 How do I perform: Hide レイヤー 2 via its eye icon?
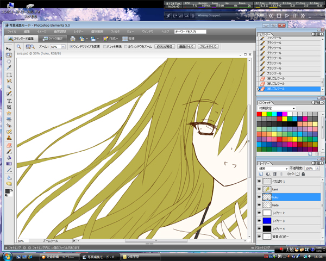(x=259, y=213)
